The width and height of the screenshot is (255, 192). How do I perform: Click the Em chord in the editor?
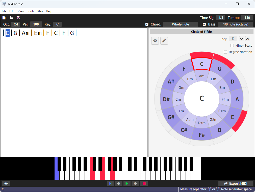click(x=38, y=33)
